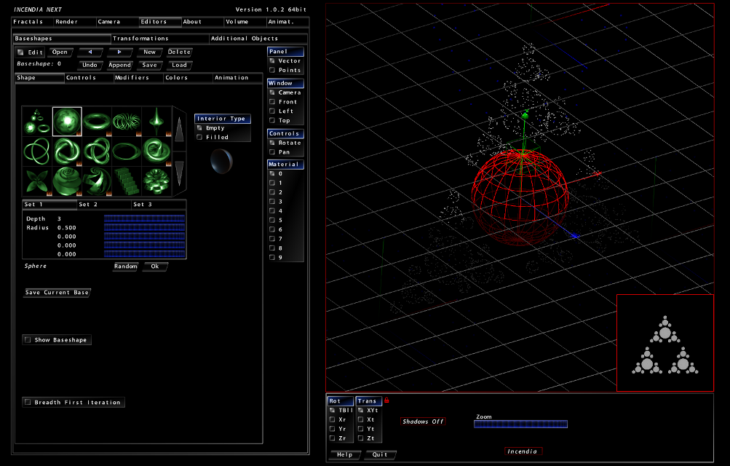Screen dimensions: 730x466
Task: Click the red lock icon beside Trans
Action: [x=386, y=400]
